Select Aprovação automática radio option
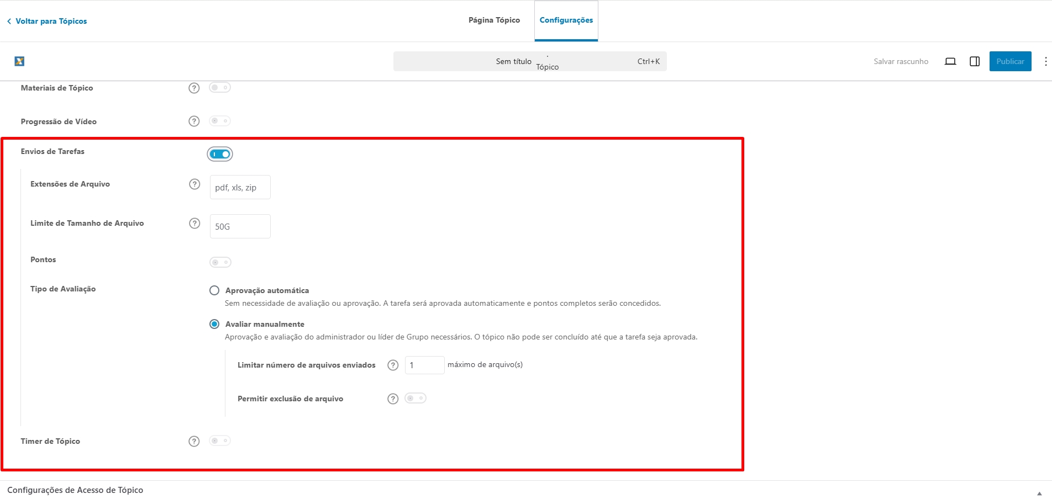The image size is (1052, 499). tap(214, 290)
